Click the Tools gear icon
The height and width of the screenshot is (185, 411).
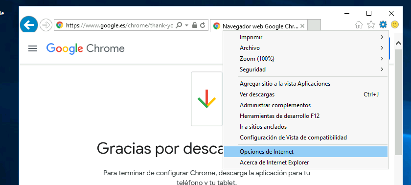coord(383,24)
